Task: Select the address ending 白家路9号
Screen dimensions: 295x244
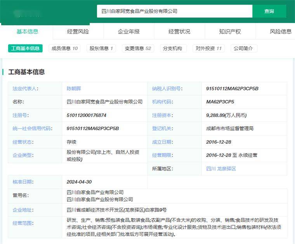Action: pos(117,210)
